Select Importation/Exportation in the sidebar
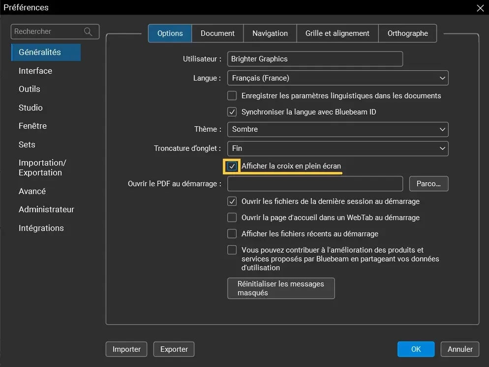 coord(42,168)
